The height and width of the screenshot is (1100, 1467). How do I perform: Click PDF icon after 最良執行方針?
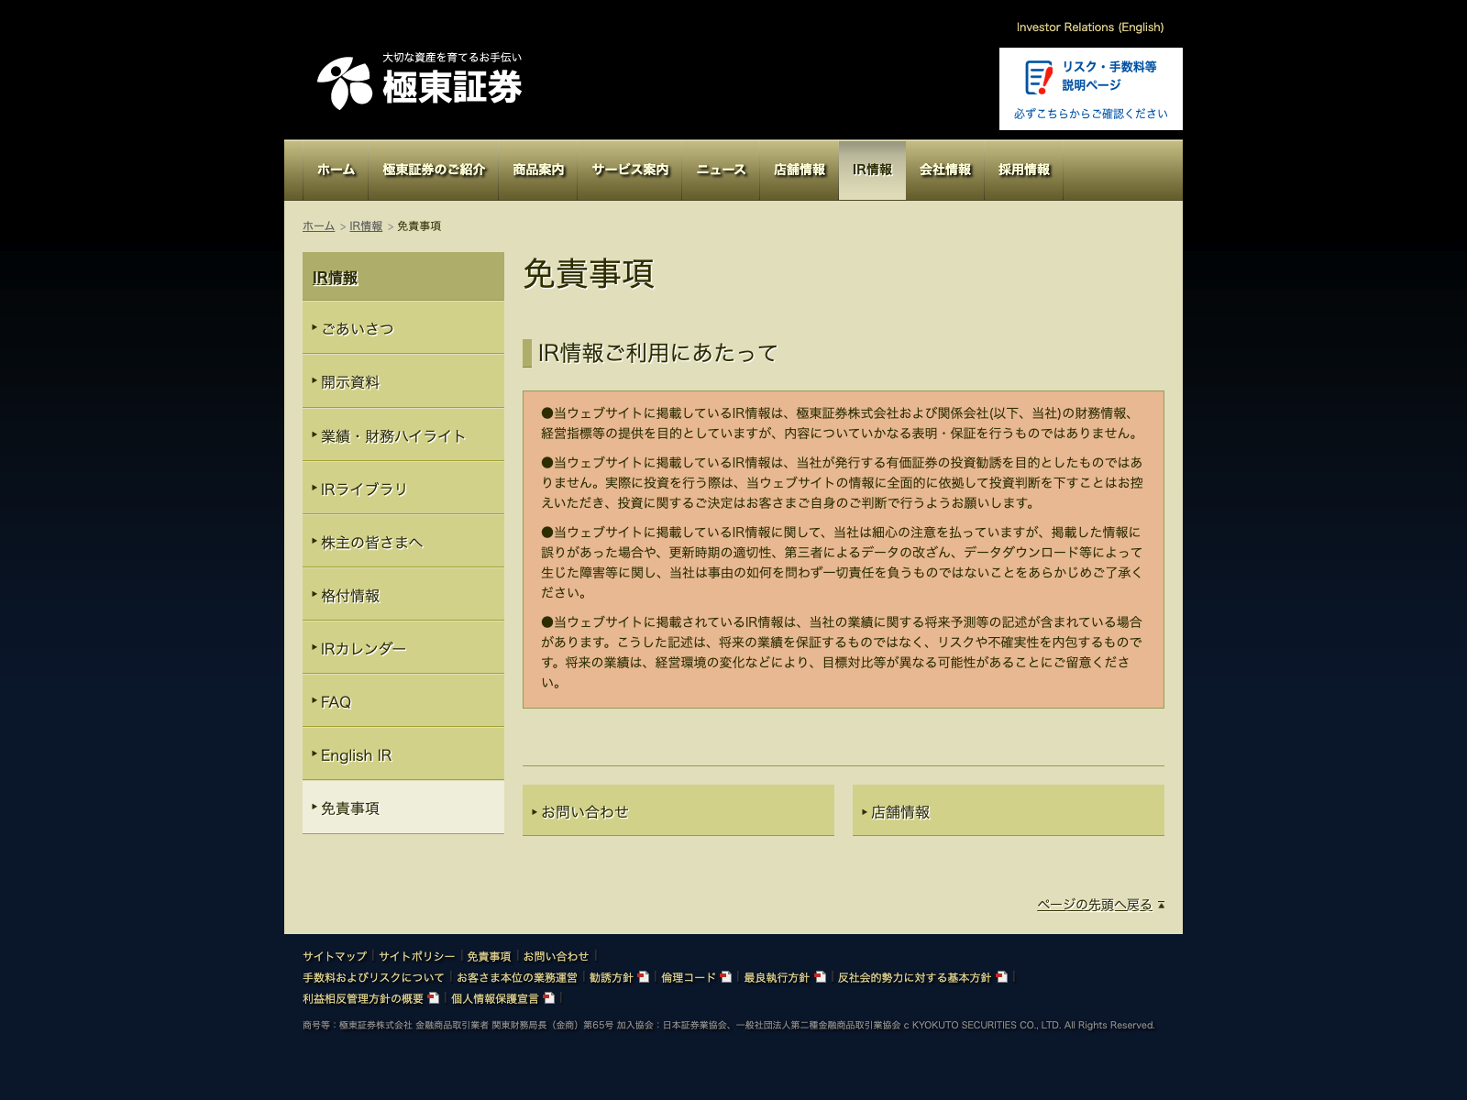point(820,977)
